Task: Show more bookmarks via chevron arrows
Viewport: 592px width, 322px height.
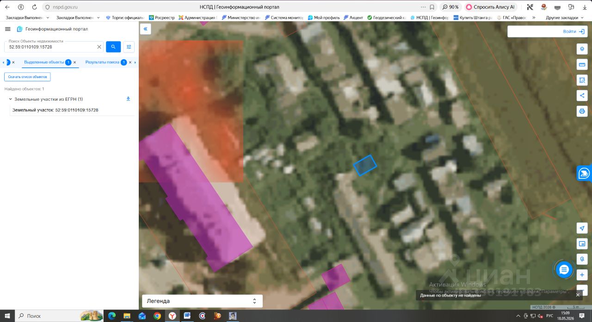Action: click(534, 18)
